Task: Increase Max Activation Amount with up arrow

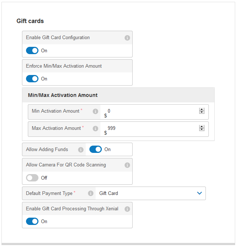Action: click(201, 127)
